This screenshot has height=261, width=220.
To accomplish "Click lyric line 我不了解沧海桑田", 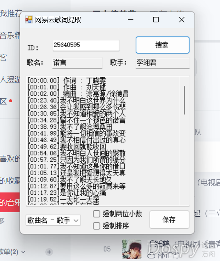I will [70, 127].
